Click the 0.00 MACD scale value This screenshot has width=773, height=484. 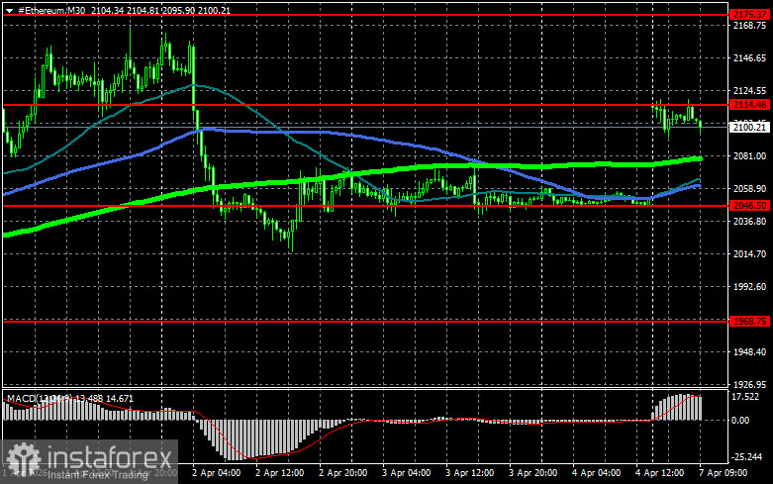click(740, 421)
